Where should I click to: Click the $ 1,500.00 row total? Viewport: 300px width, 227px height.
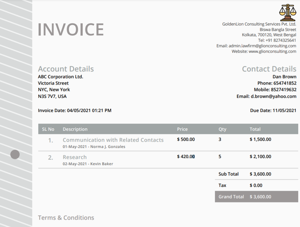(x=260, y=139)
